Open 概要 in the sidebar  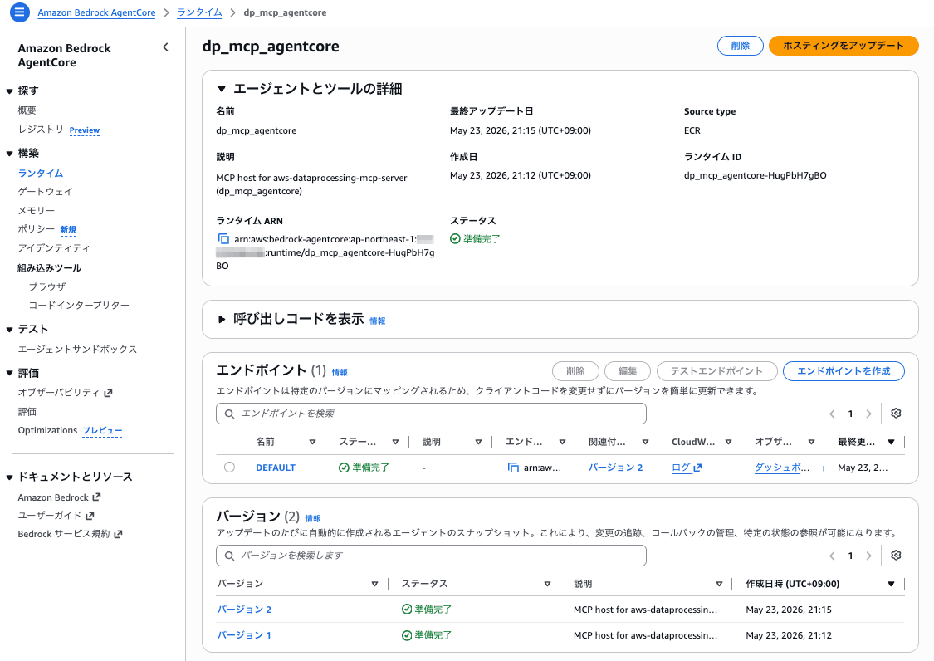27,110
